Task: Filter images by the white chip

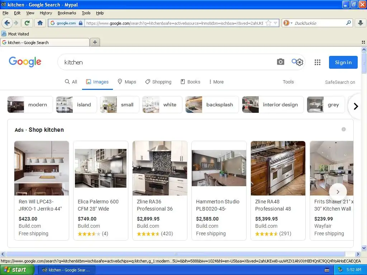Action: (x=162, y=105)
